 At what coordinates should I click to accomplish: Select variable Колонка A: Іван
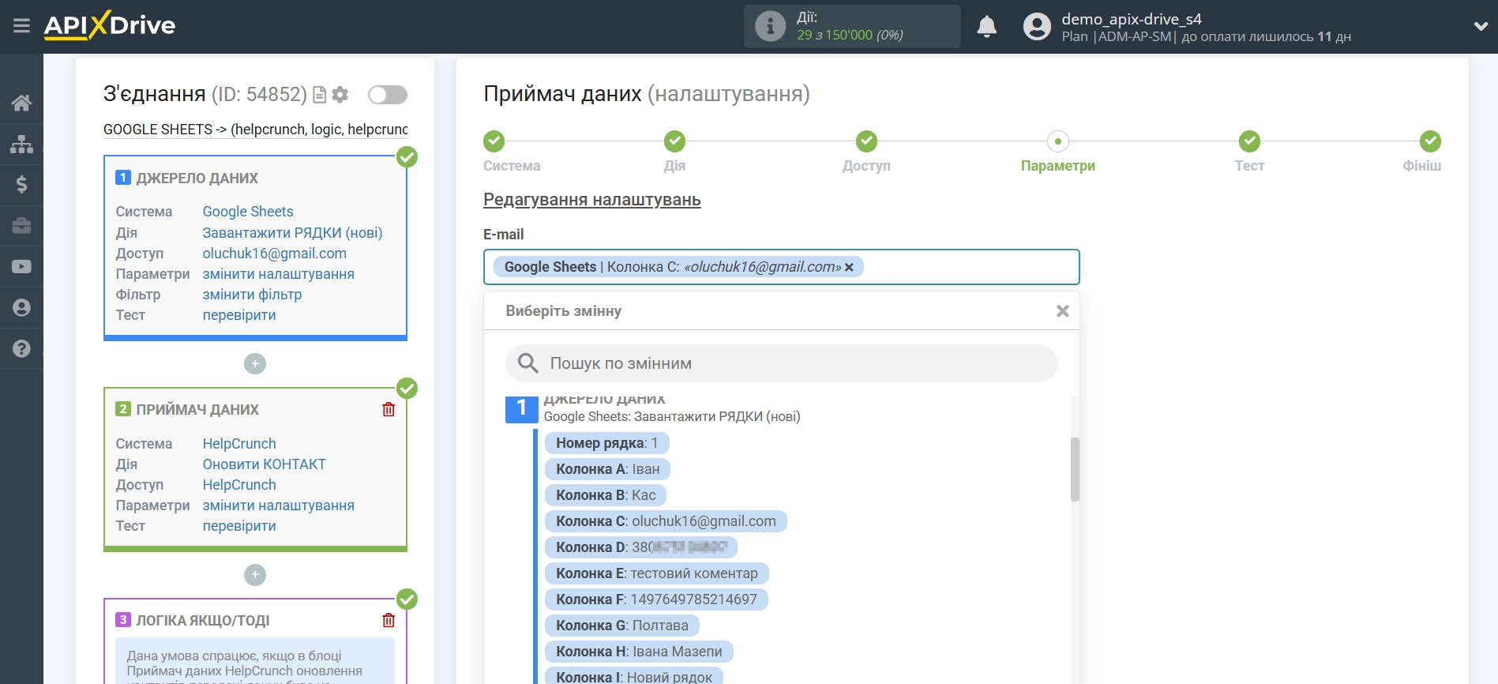point(607,469)
